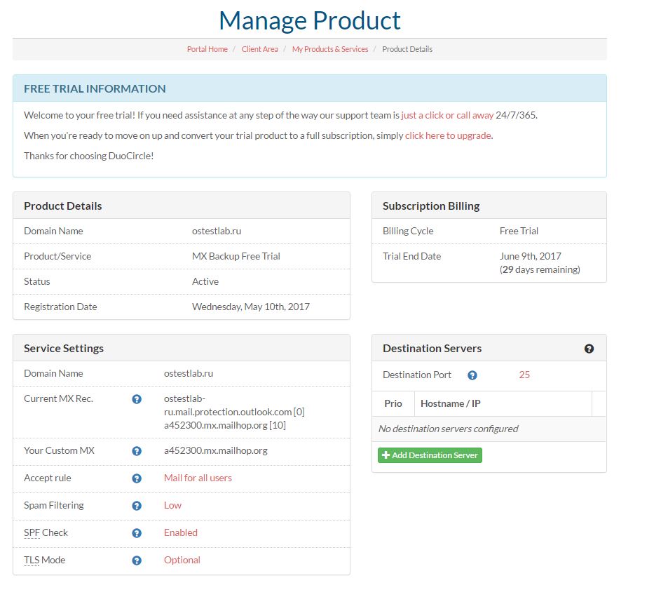Click the Hostname / IP column header
Screen dimensions: 668x604
[450, 403]
